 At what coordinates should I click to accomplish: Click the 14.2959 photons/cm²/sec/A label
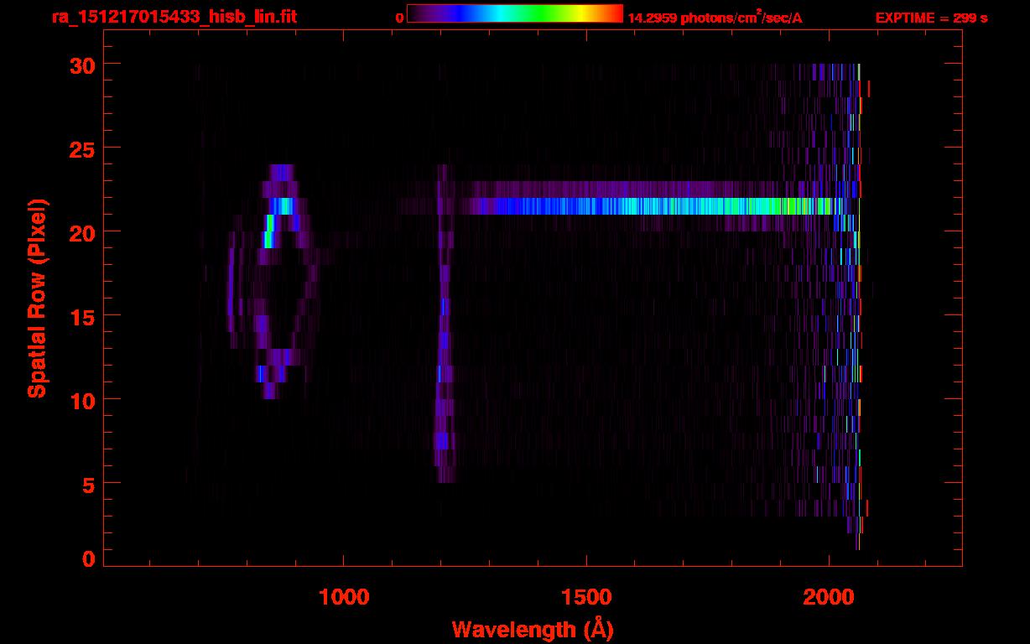click(x=715, y=17)
